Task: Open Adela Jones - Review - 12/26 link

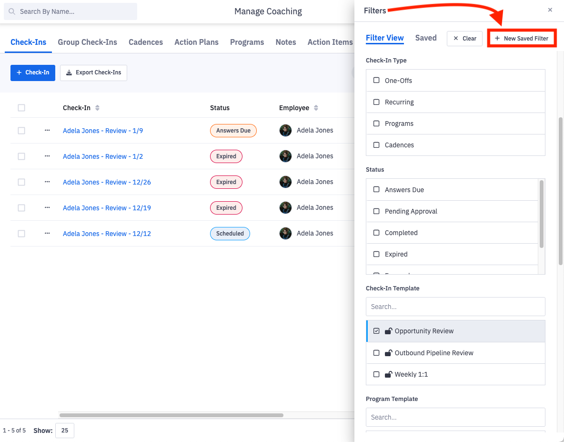Action: point(107,182)
